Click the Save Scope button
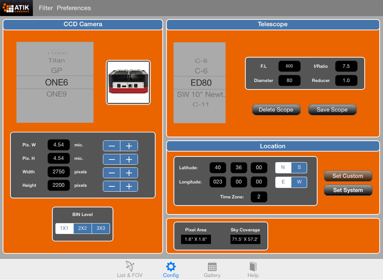The image size is (383, 280). tap(332, 110)
